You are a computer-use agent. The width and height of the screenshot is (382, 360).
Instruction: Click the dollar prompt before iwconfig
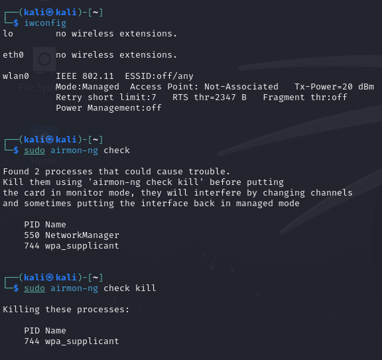(16, 23)
